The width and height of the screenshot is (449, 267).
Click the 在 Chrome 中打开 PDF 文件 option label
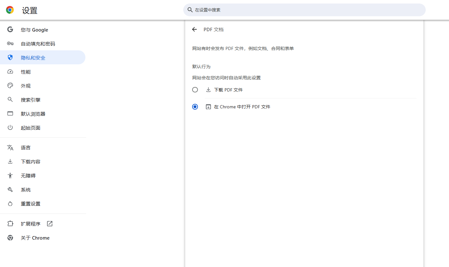pos(242,107)
